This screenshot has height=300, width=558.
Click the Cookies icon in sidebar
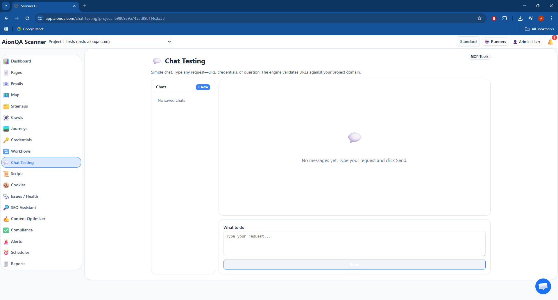point(6,185)
